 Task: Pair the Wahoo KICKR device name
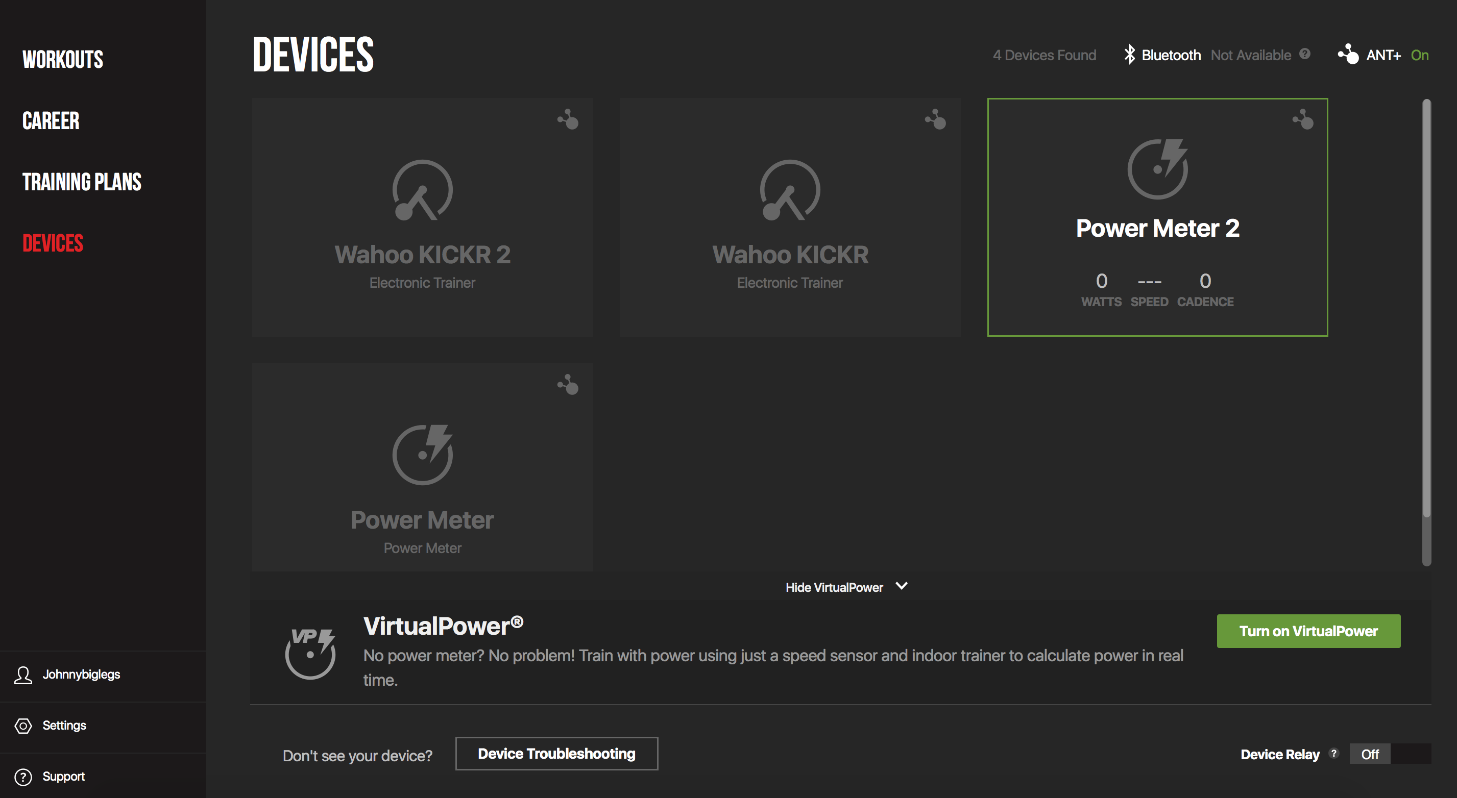point(790,254)
